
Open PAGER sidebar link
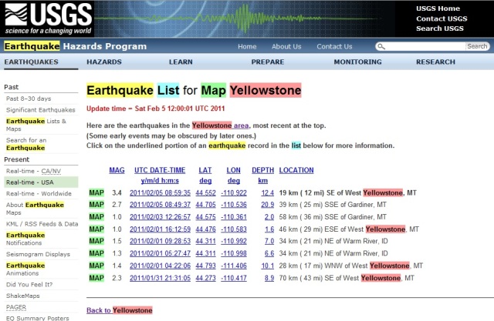16,307
